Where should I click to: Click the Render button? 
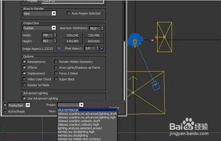(x=114, y=107)
